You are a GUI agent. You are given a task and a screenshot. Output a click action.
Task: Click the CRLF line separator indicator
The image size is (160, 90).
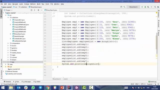(137, 84)
